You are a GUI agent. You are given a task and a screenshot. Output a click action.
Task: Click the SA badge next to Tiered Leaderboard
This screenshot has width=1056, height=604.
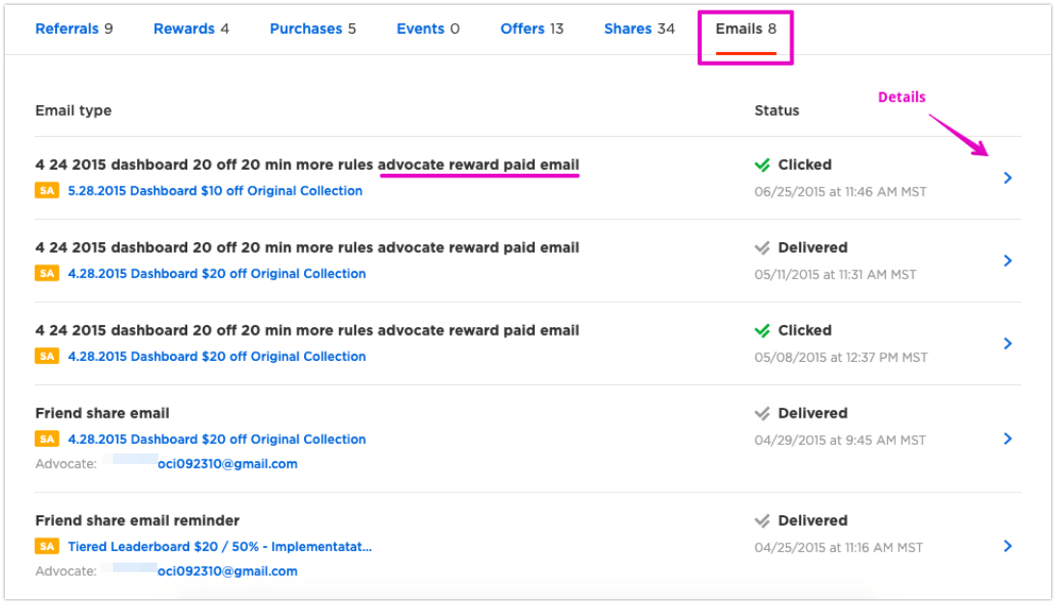[x=46, y=546]
